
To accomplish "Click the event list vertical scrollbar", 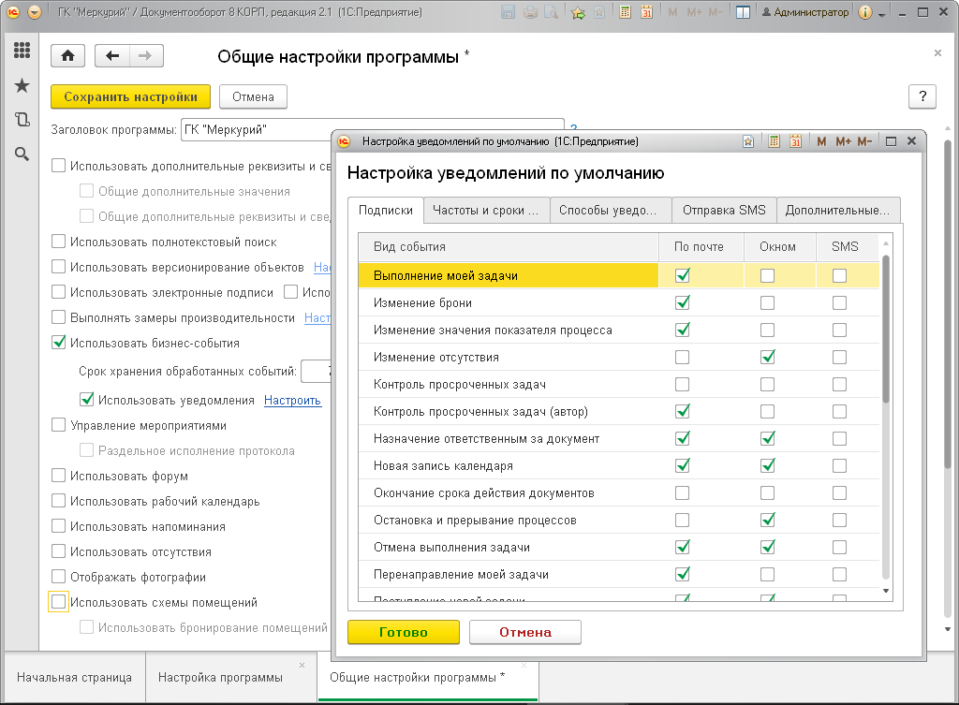I will click(886, 416).
